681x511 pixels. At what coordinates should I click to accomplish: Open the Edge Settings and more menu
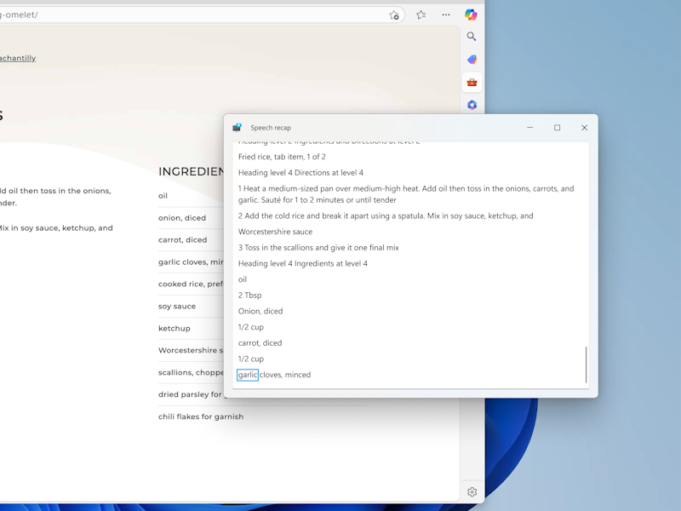click(446, 14)
